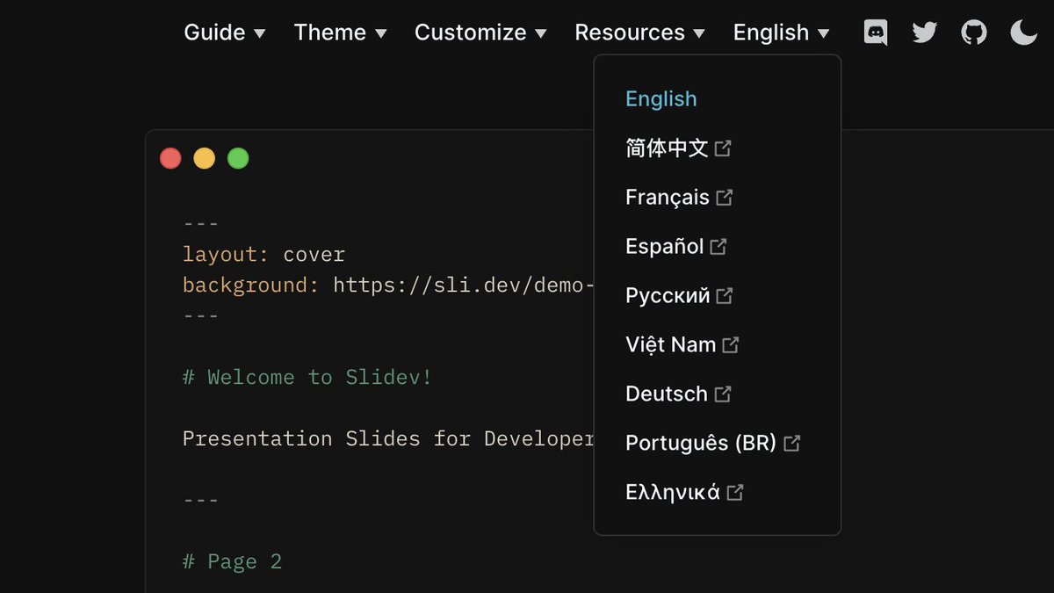Click the "Presentation Slides for Developer" text line
Image resolution: width=1054 pixels, height=593 pixels.
pos(388,438)
